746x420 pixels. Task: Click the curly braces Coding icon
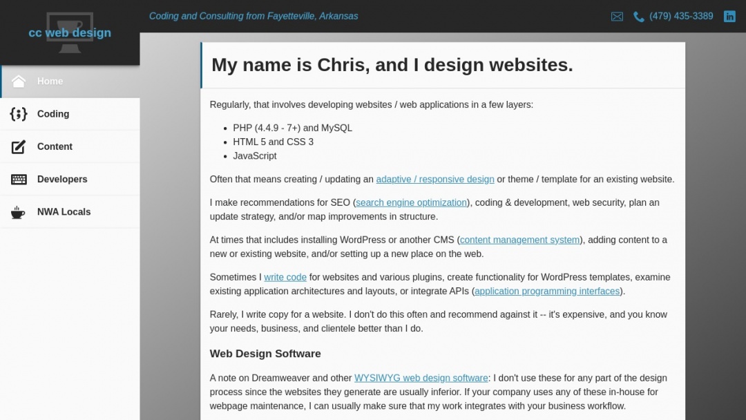click(x=19, y=114)
